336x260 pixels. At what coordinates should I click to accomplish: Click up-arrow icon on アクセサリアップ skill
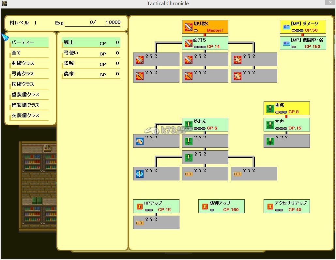[x=270, y=206]
